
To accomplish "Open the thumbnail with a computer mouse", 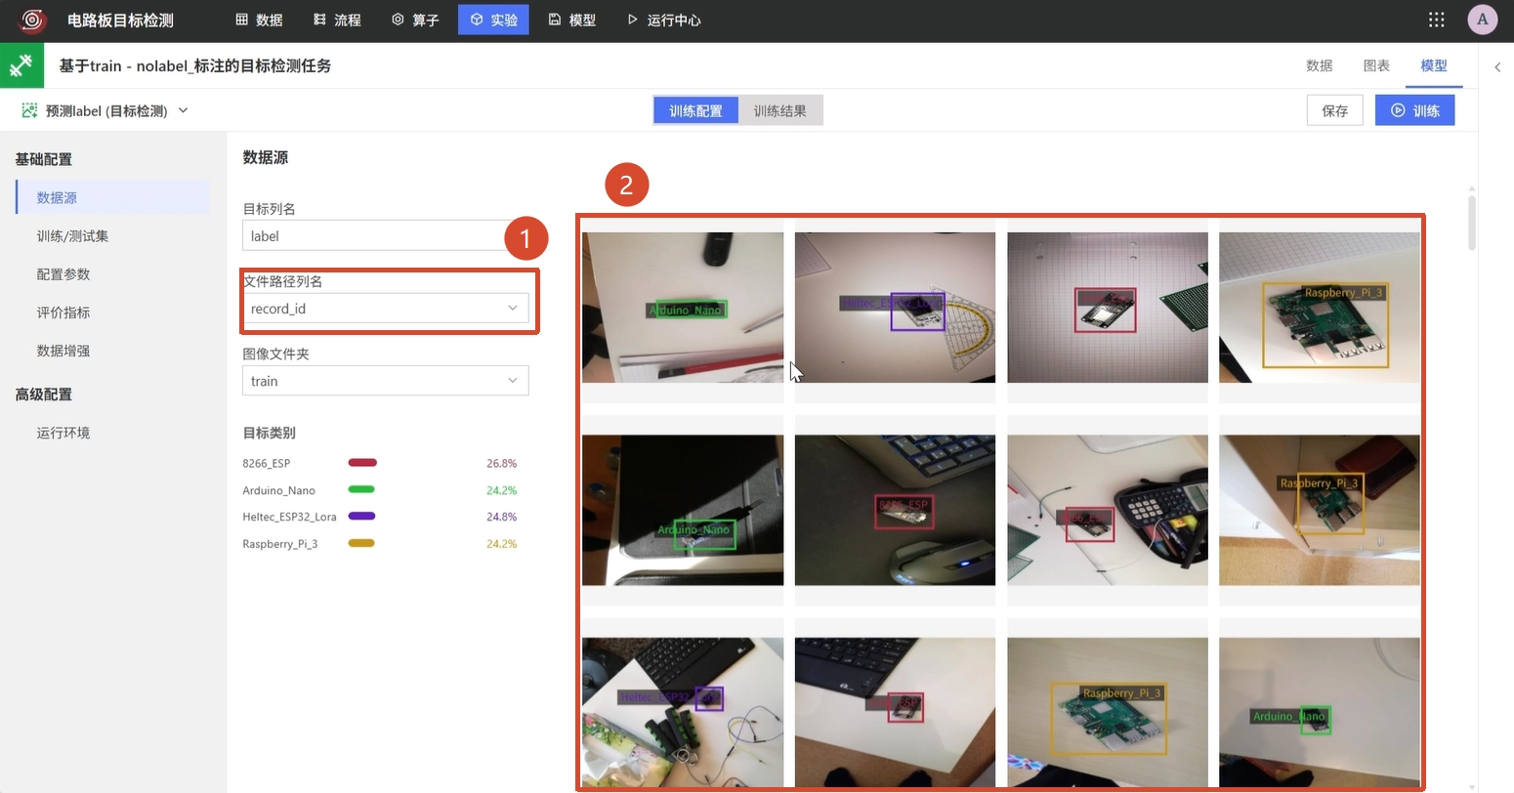I will 895,510.
